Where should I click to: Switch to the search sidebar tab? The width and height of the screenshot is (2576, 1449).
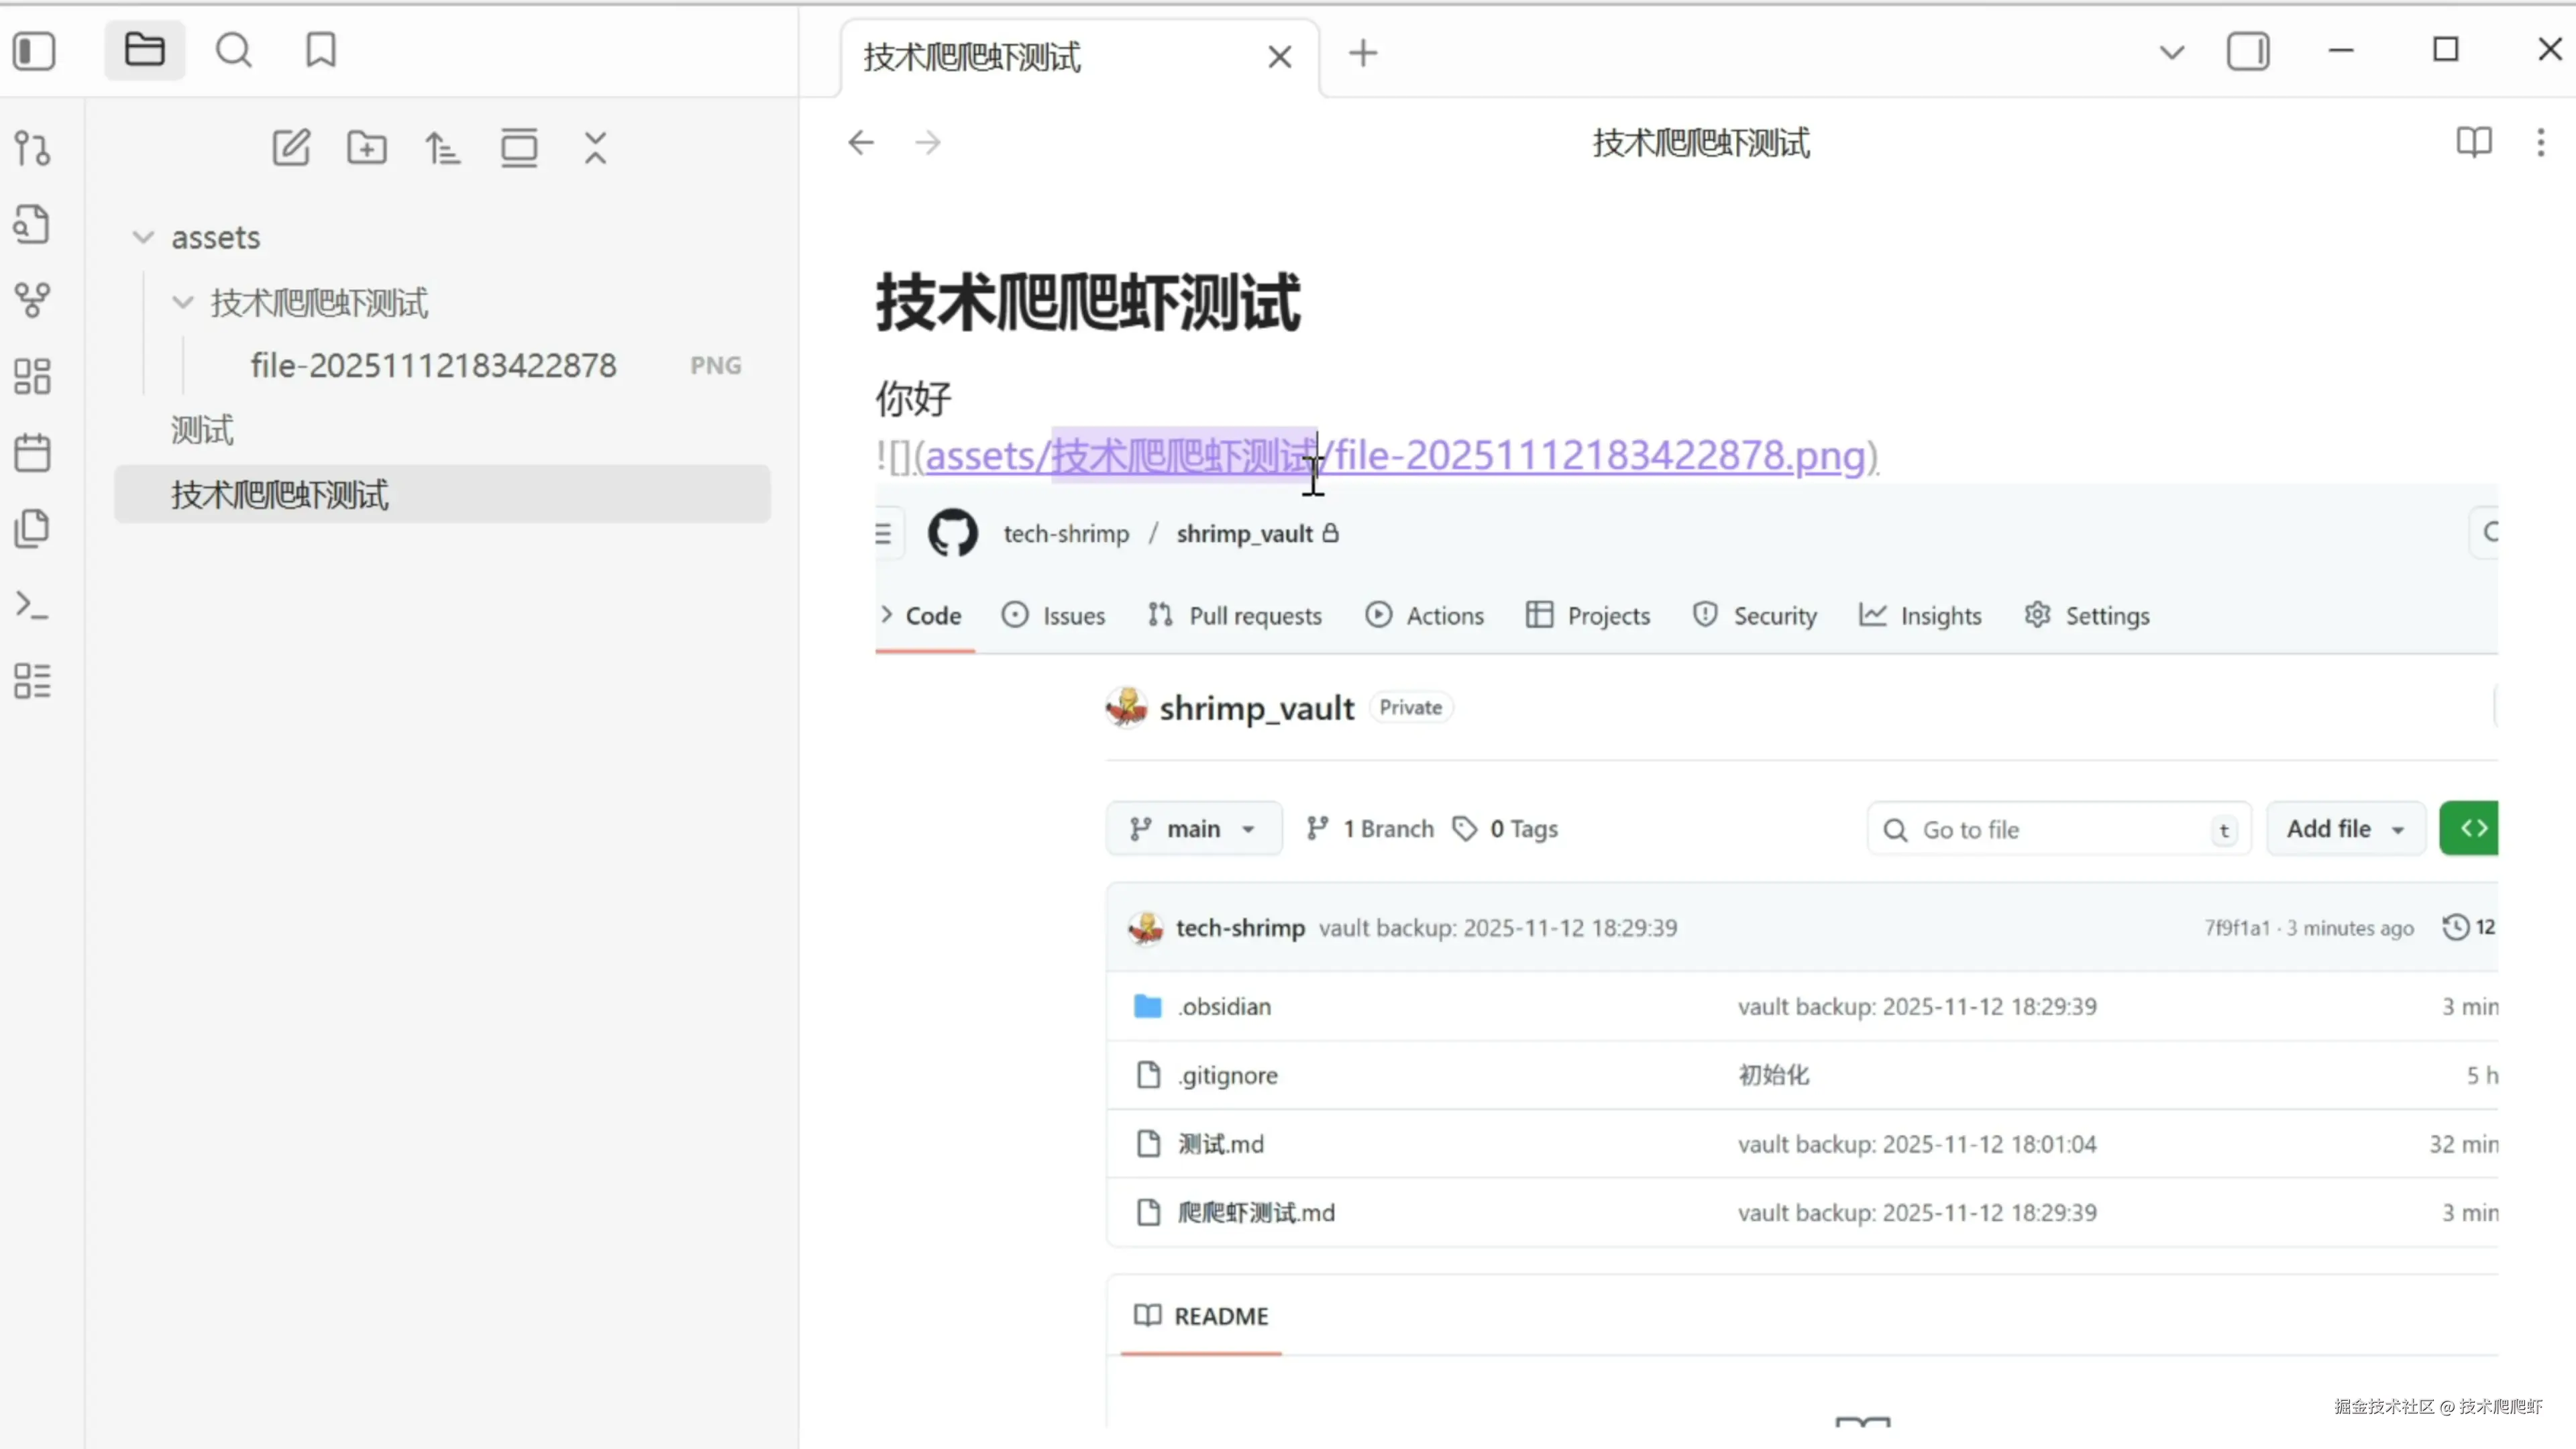coord(233,50)
